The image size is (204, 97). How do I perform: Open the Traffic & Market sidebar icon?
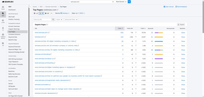[3, 36]
